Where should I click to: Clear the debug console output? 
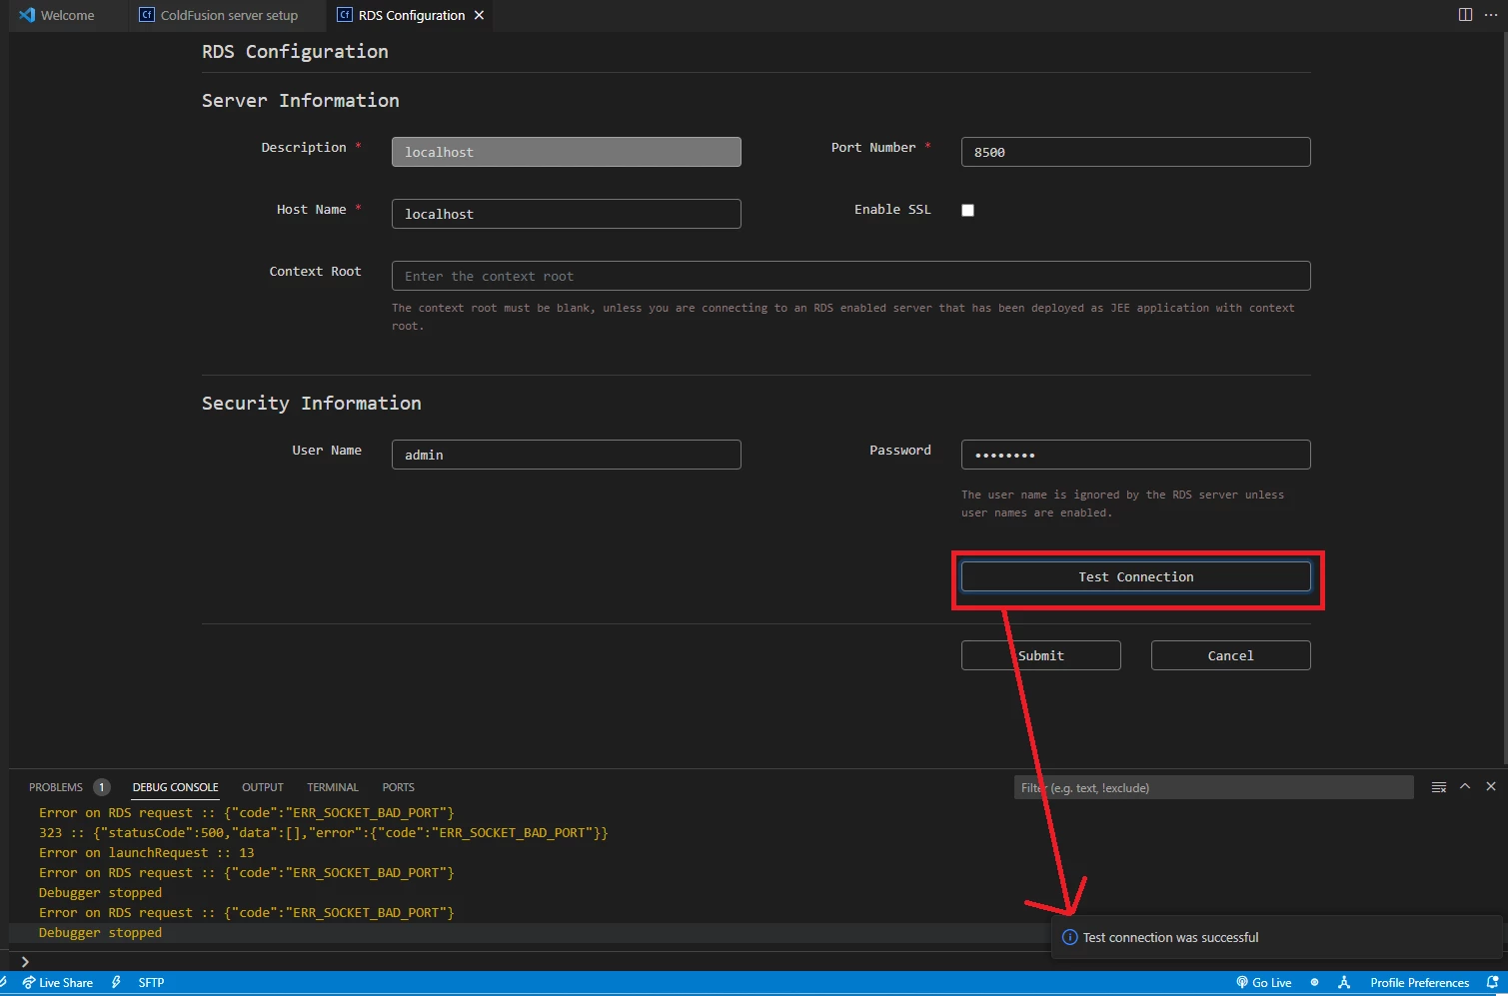pyautogui.click(x=1439, y=787)
